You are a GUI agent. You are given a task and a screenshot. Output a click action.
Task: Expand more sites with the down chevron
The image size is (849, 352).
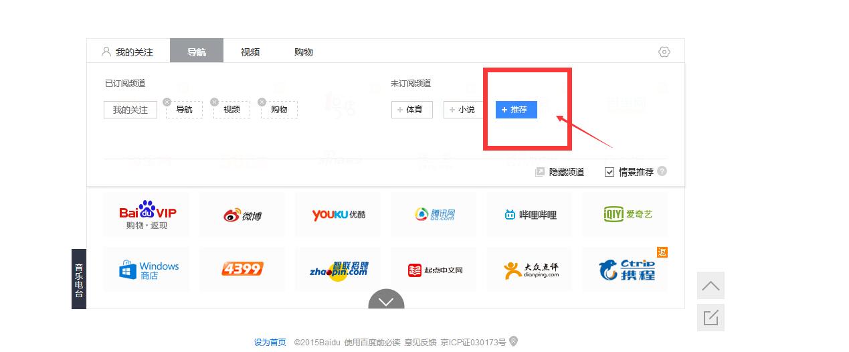click(386, 300)
